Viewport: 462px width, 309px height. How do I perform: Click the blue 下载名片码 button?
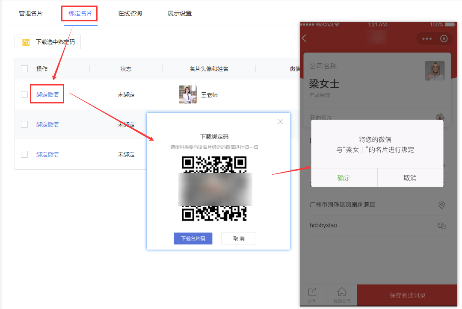[193, 238]
